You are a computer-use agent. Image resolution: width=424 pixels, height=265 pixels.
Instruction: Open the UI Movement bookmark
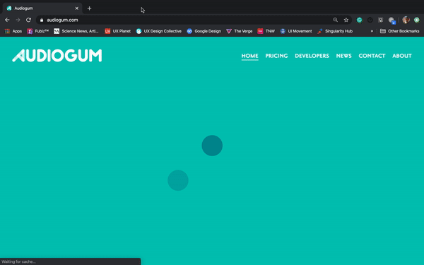[296, 31]
